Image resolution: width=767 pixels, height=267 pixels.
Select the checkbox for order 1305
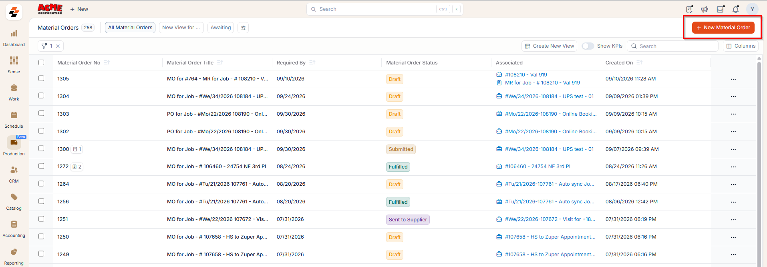pyautogui.click(x=41, y=78)
